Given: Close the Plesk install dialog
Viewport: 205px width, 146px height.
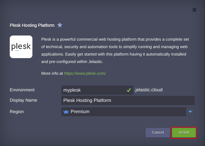Looking at the screenshot, I should point(194,10).
